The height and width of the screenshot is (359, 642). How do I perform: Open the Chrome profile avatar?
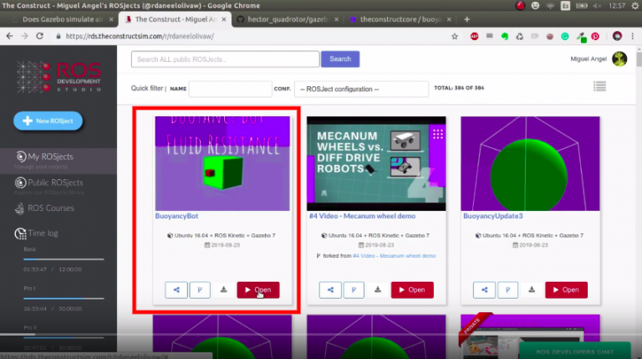tap(617, 36)
